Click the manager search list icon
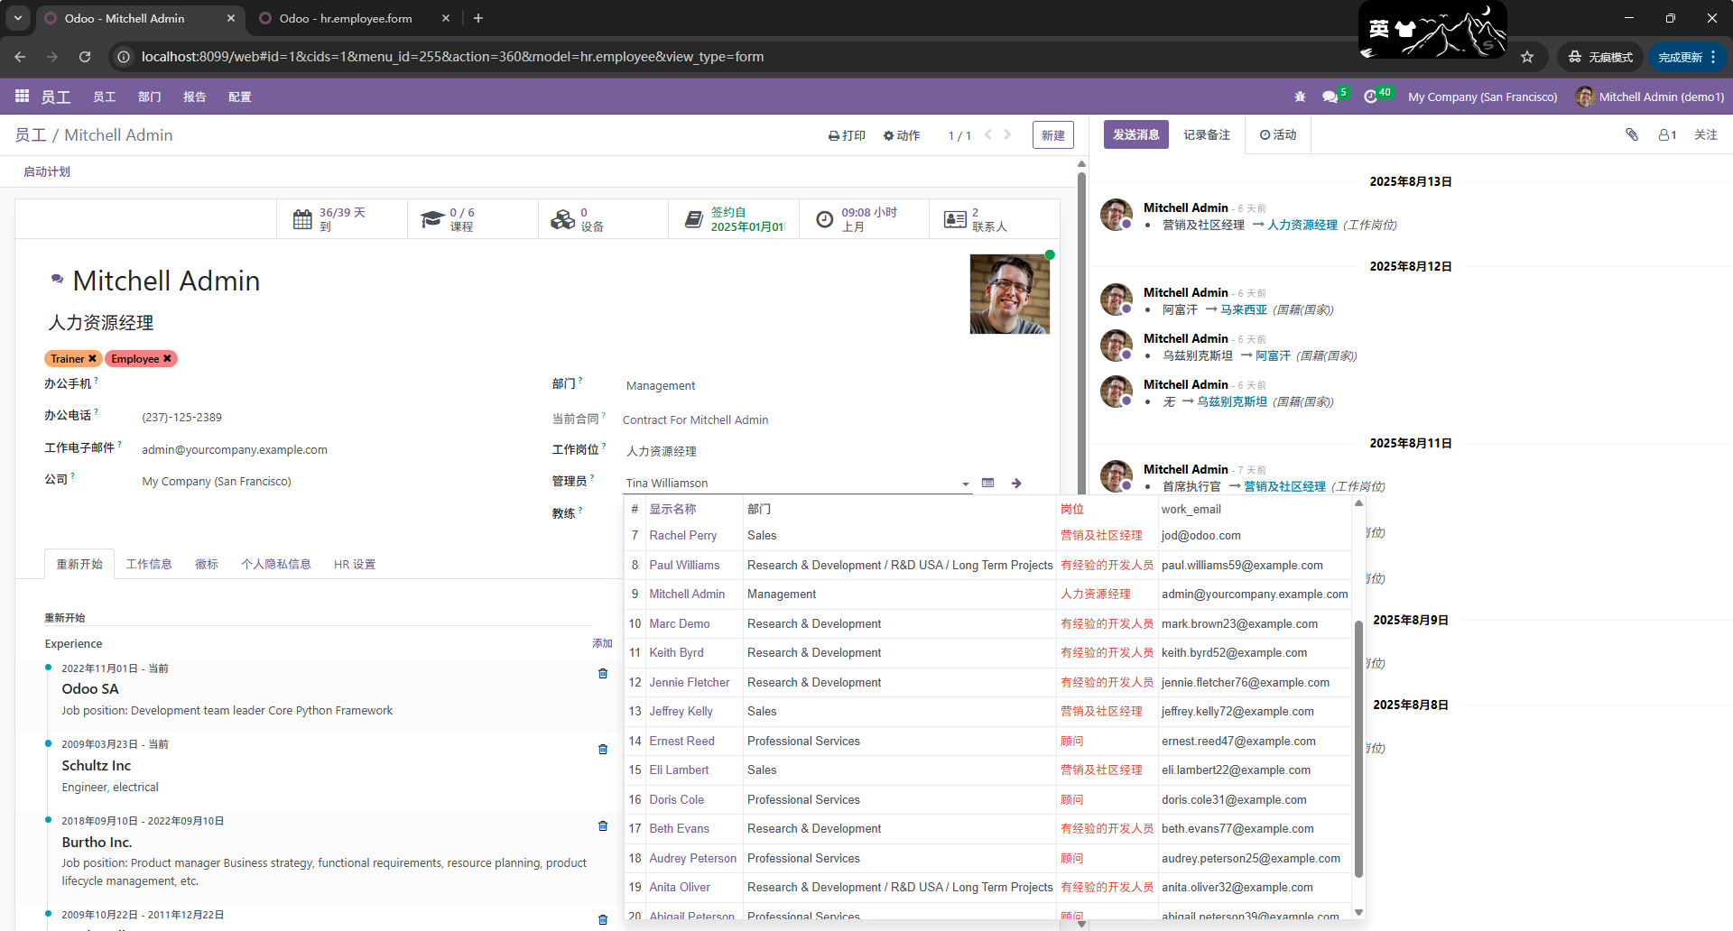 pos(988,484)
